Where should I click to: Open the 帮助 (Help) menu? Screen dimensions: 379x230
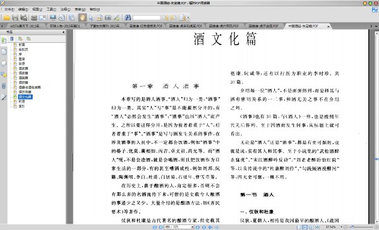tap(95, 9)
